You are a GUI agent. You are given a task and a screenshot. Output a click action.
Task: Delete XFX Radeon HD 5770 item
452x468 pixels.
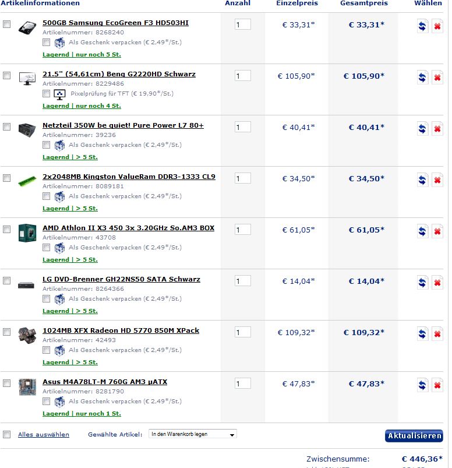coord(437,334)
